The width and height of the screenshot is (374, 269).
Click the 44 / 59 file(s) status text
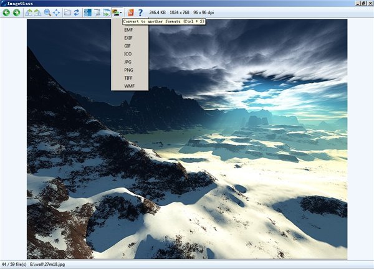pos(14,264)
